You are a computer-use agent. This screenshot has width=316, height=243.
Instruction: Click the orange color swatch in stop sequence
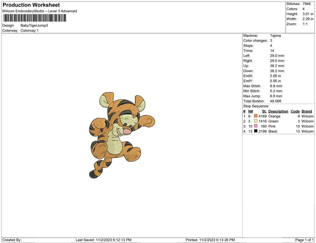coord(256,116)
